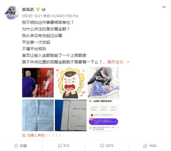Click the repost share icon

tap(60, 146)
